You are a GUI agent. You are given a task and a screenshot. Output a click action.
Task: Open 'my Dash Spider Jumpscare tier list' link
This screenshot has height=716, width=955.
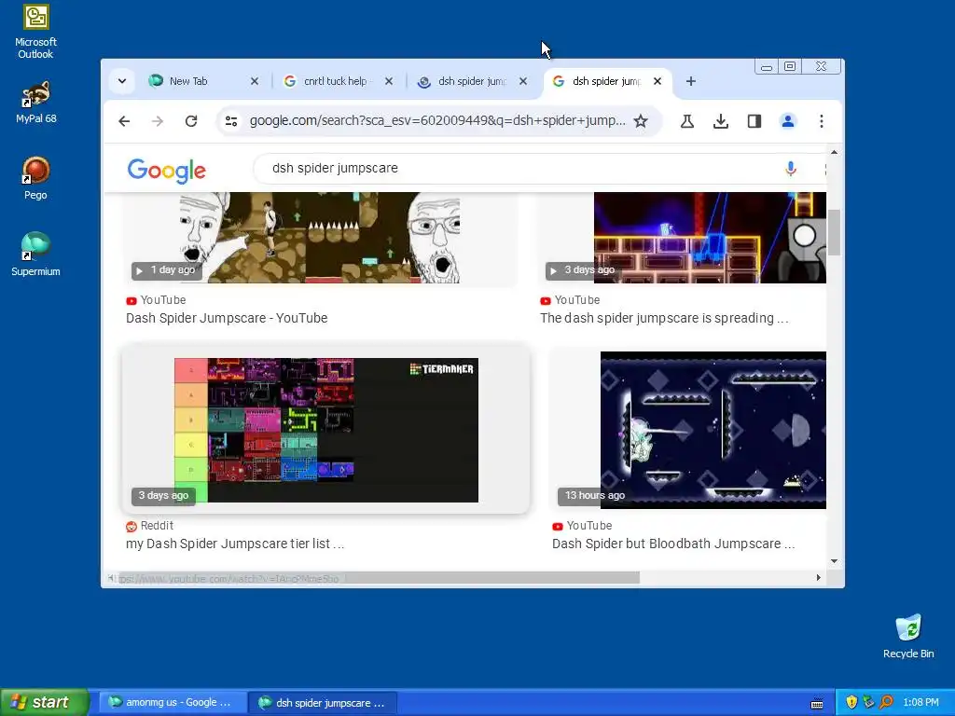click(x=235, y=544)
